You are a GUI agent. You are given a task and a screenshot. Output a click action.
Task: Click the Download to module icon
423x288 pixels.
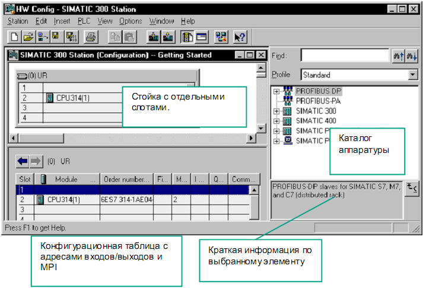point(154,37)
